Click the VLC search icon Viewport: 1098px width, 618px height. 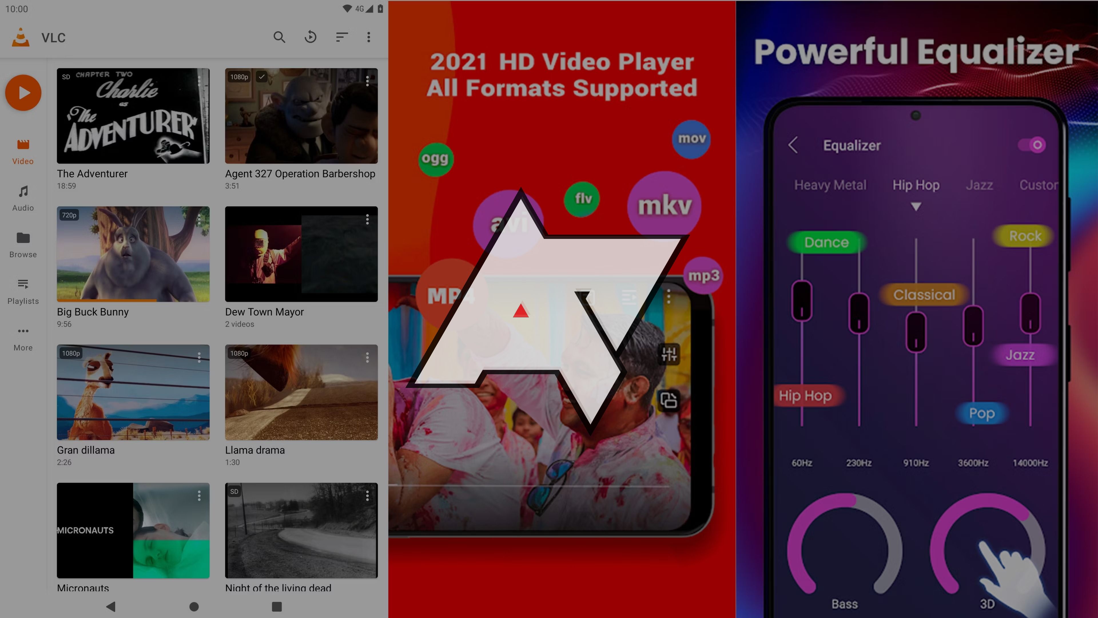click(279, 37)
